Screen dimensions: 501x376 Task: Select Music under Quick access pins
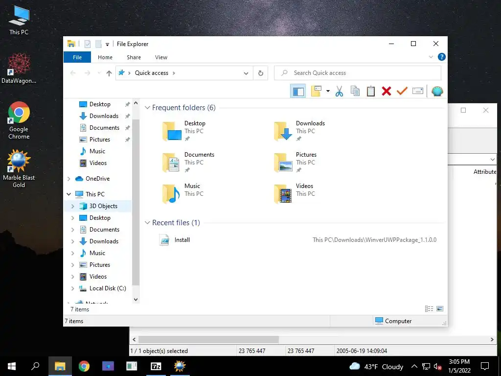97,151
